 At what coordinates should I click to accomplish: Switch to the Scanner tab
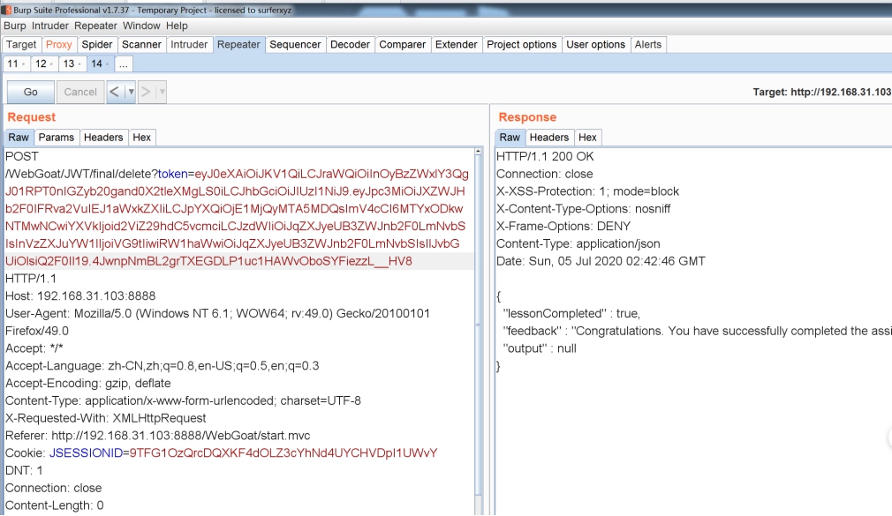[141, 44]
